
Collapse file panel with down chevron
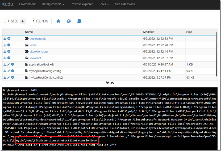(x=108, y=83)
